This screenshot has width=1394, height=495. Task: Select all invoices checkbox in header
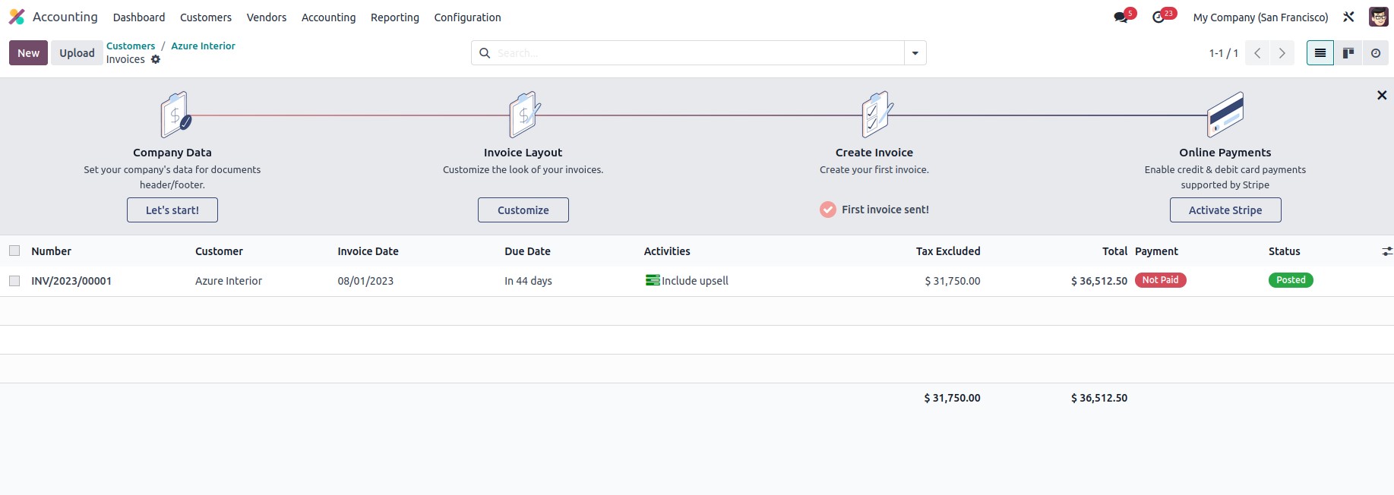[14, 251]
